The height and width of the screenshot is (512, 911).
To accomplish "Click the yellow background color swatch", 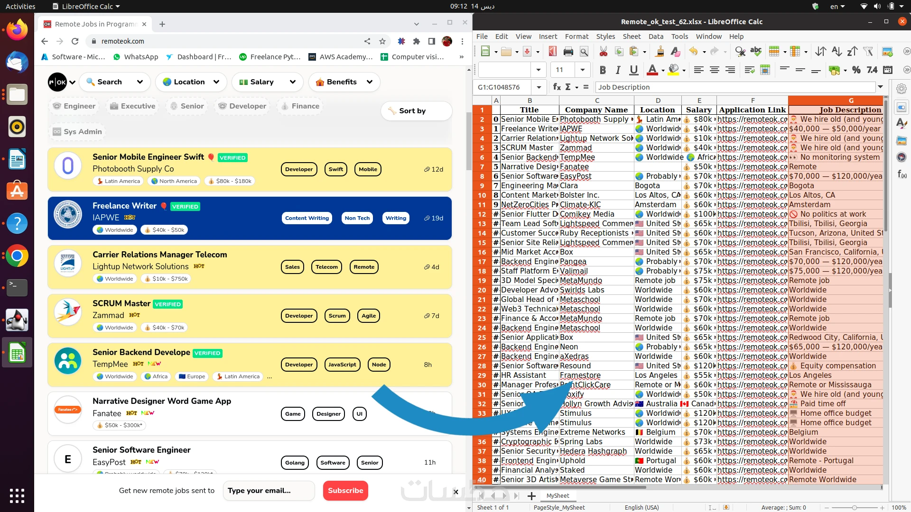I will 673,70.
